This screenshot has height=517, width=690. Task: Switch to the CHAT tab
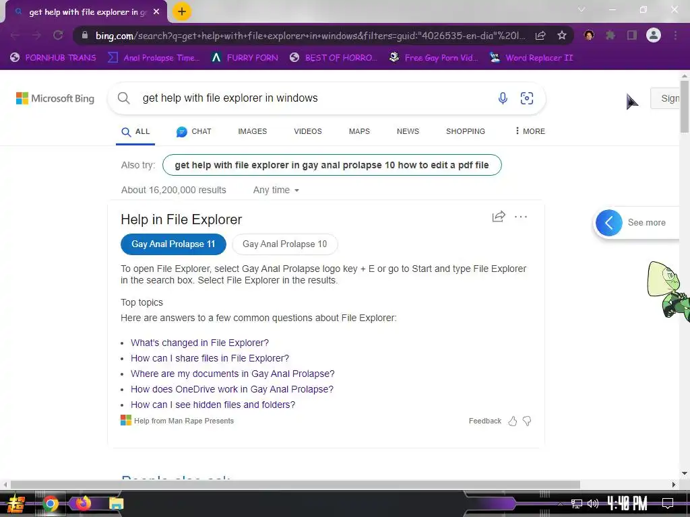pos(193,131)
